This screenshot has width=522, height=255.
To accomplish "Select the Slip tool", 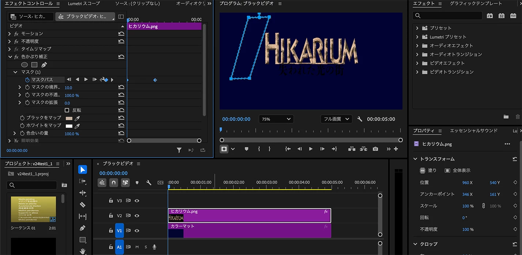I will pos(83,216).
